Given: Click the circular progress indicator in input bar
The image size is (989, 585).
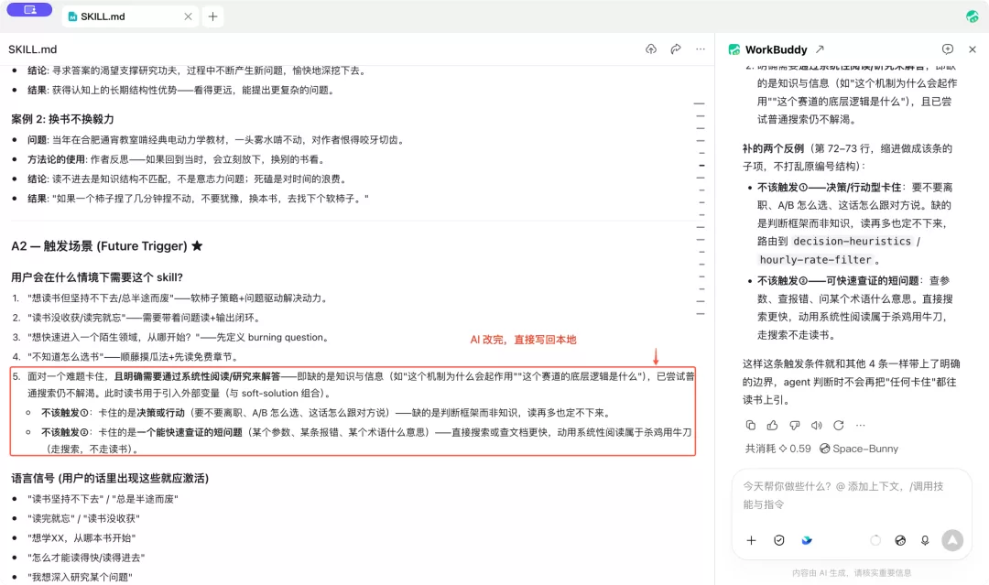Looking at the screenshot, I should point(875,540).
